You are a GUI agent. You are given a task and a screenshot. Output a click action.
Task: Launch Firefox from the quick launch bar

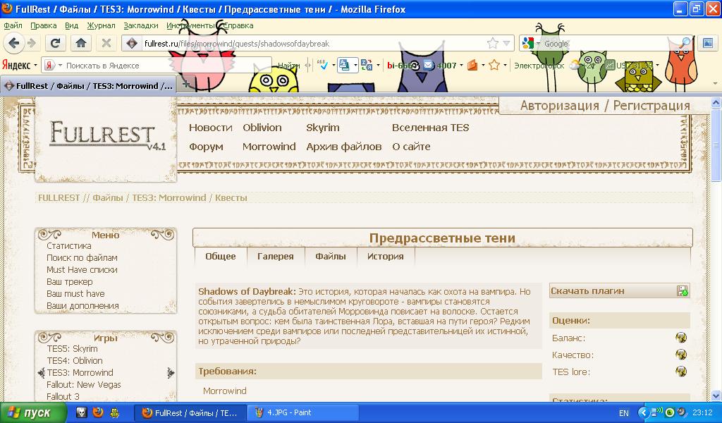coord(97,412)
